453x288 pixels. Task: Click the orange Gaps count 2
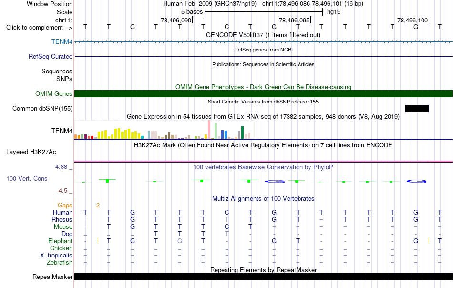coord(98,206)
